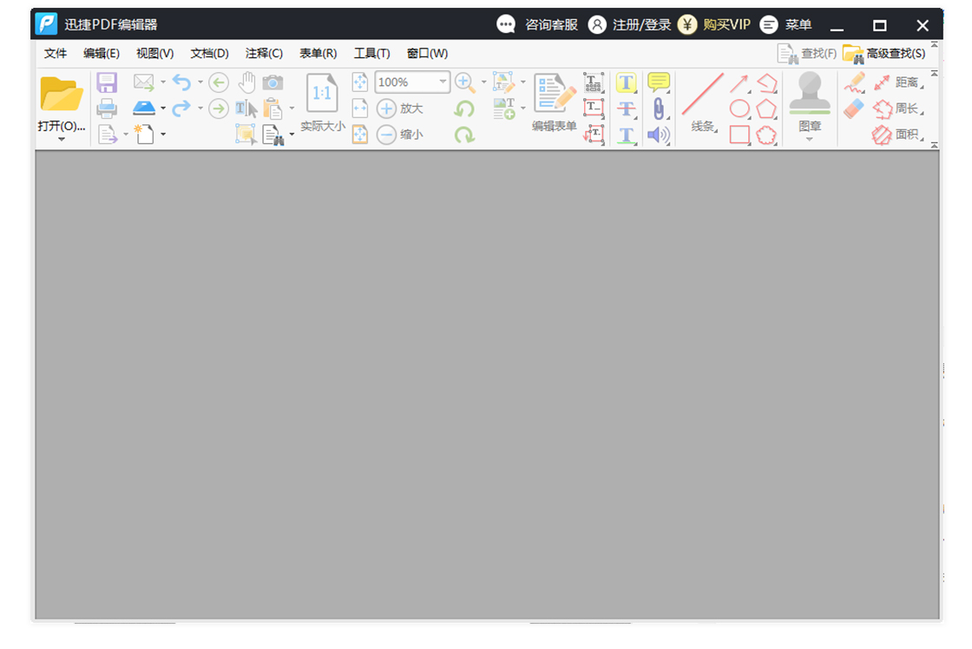Screen dimensions: 972x649
Task: Select the cloud shape tool
Action: tap(767, 134)
